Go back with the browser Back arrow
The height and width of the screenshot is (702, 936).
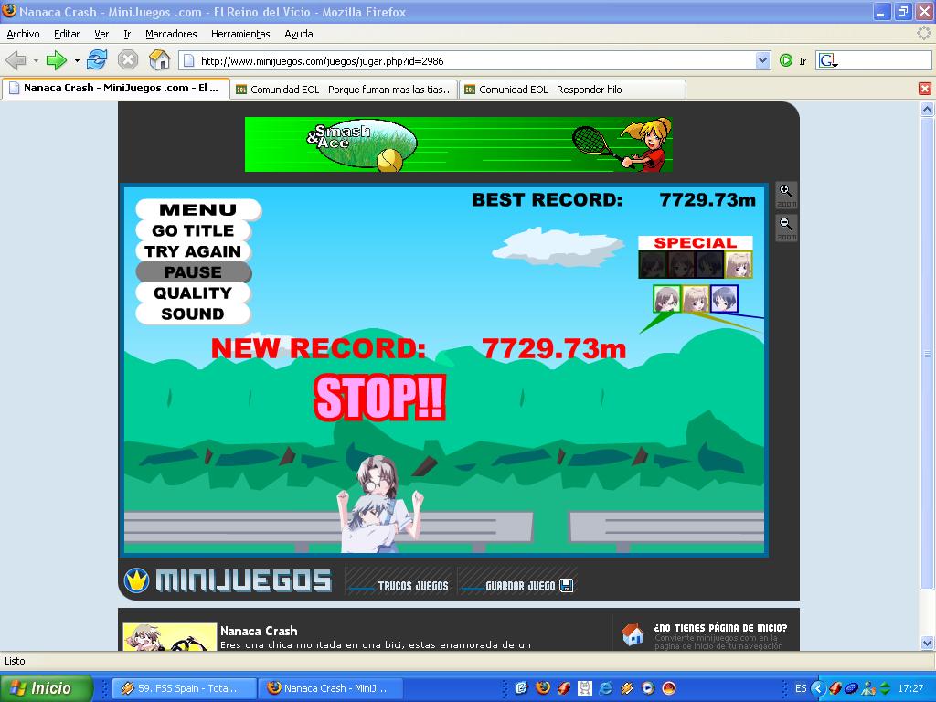(16, 60)
